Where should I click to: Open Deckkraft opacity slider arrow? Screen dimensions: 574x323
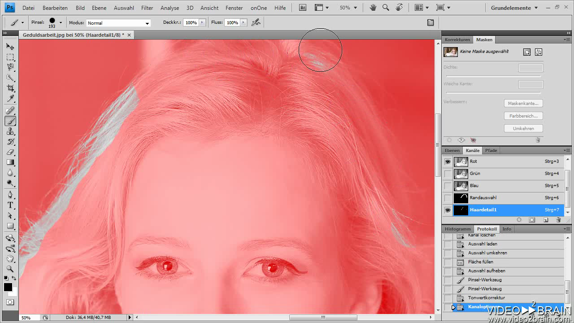tap(202, 22)
